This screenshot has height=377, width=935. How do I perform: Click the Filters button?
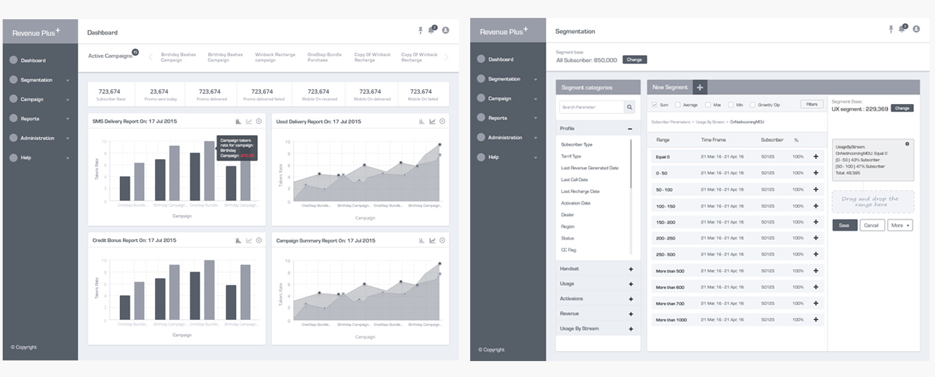coord(811,104)
